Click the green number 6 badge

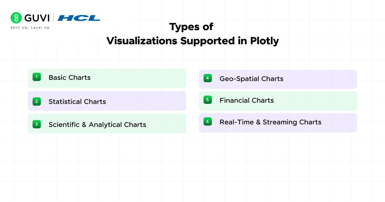coord(208,122)
